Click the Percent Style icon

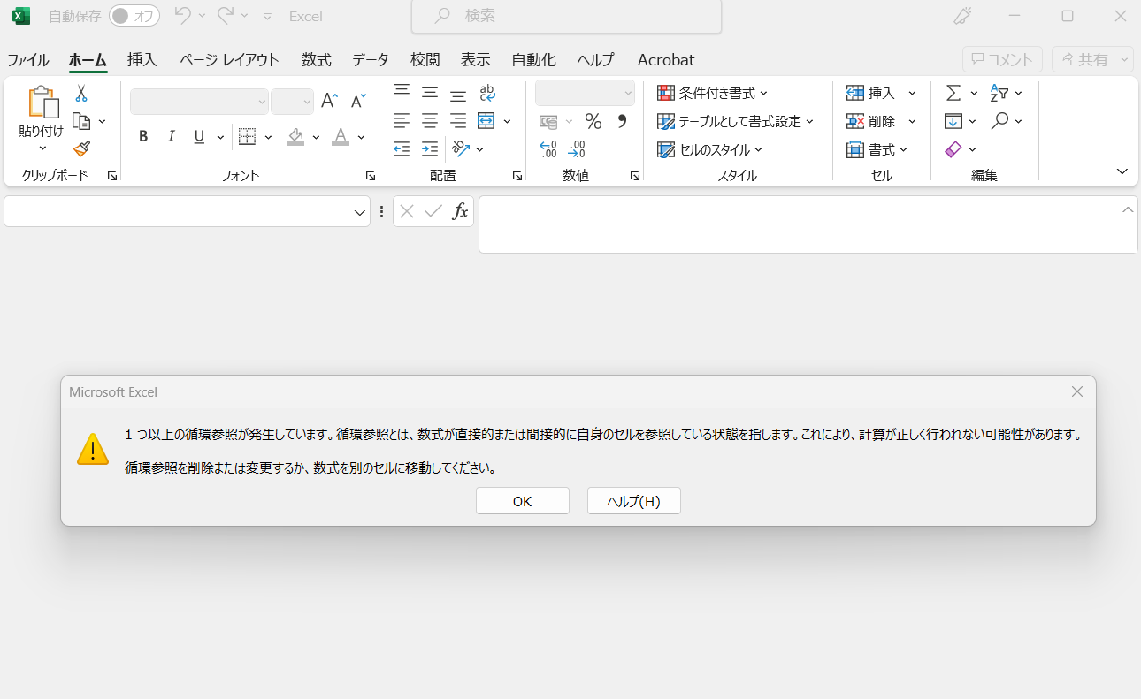[x=593, y=121]
